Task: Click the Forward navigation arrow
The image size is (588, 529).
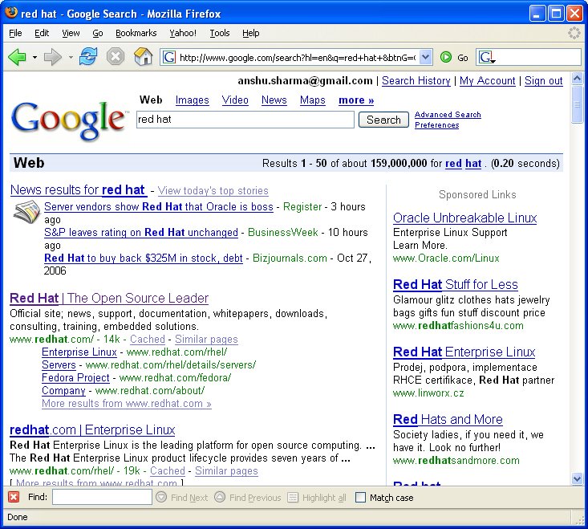Action: coord(53,57)
